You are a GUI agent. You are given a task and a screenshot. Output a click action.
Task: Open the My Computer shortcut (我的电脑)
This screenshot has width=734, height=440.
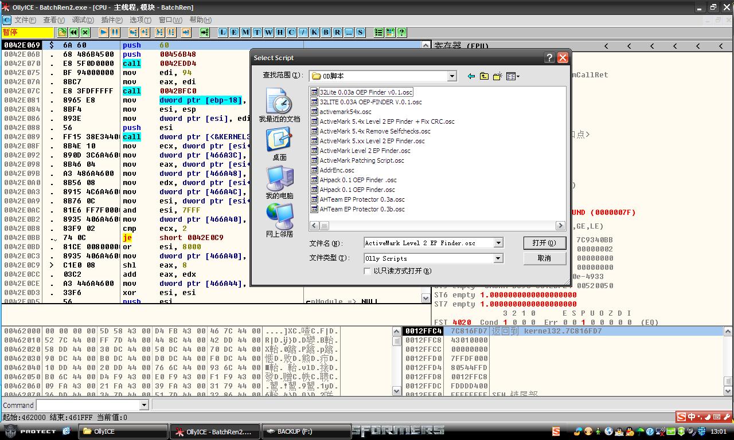(279, 182)
